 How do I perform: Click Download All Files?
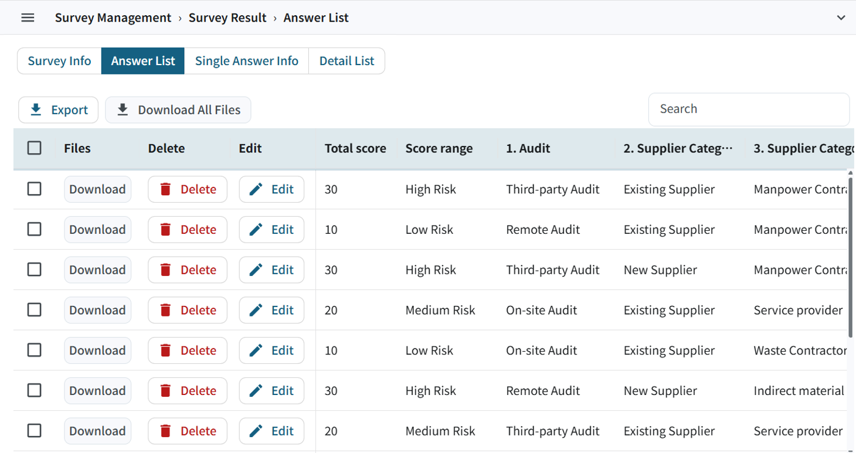(178, 110)
